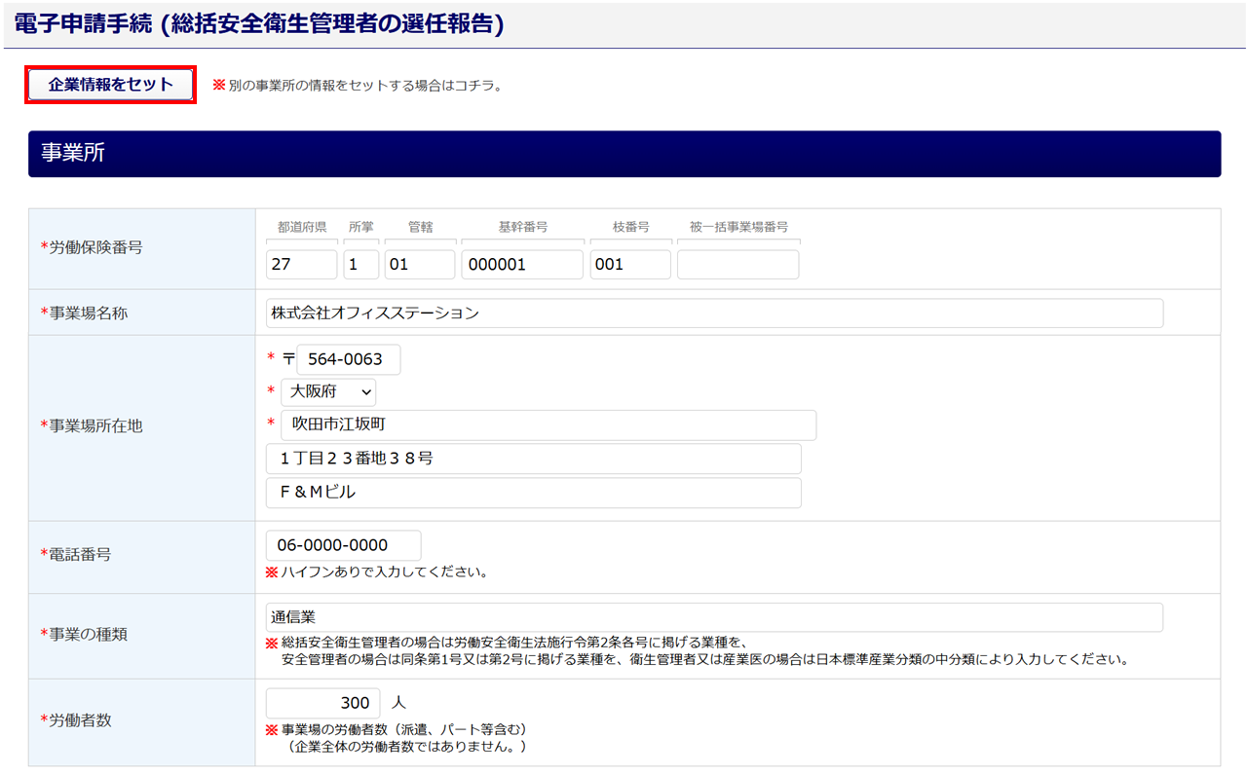Viewport: 1248px width, 774px height.
Task: Click the 事業場所在地 row label
Action: (x=92, y=425)
